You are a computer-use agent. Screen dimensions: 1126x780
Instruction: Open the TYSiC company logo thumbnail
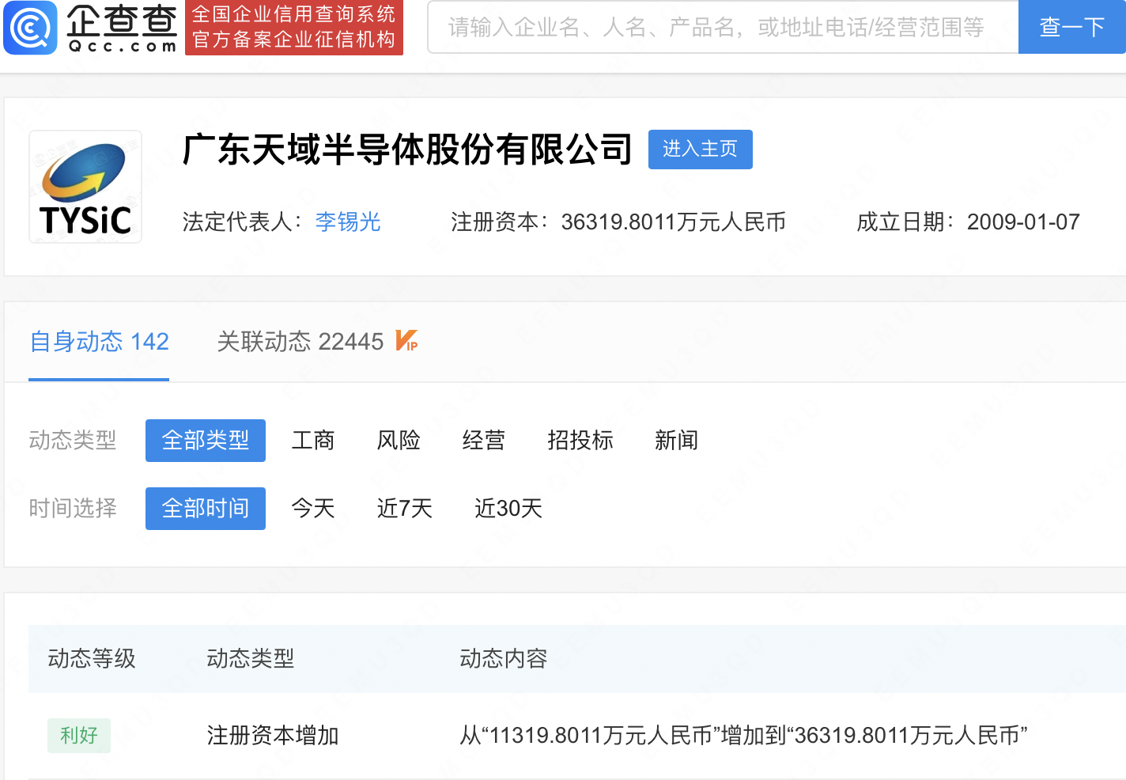coord(85,187)
